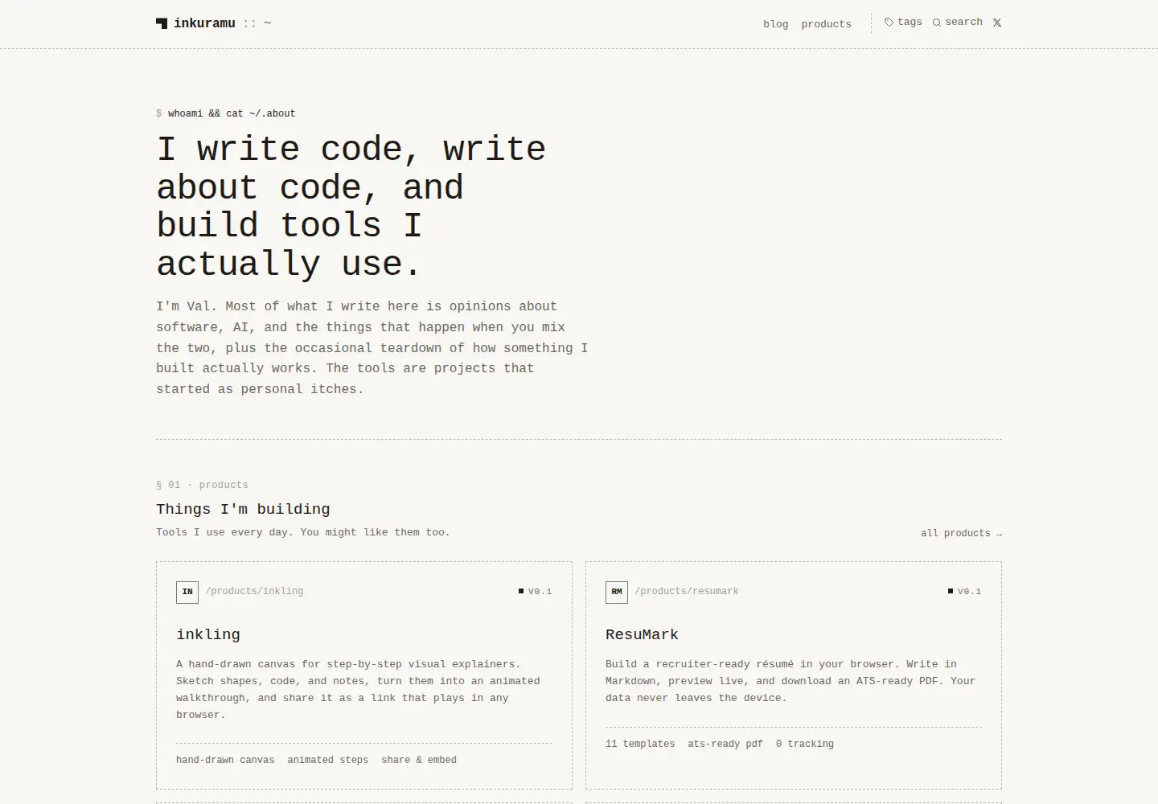Open the products nav item
This screenshot has height=804, width=1158.
[x=826, y=24]
